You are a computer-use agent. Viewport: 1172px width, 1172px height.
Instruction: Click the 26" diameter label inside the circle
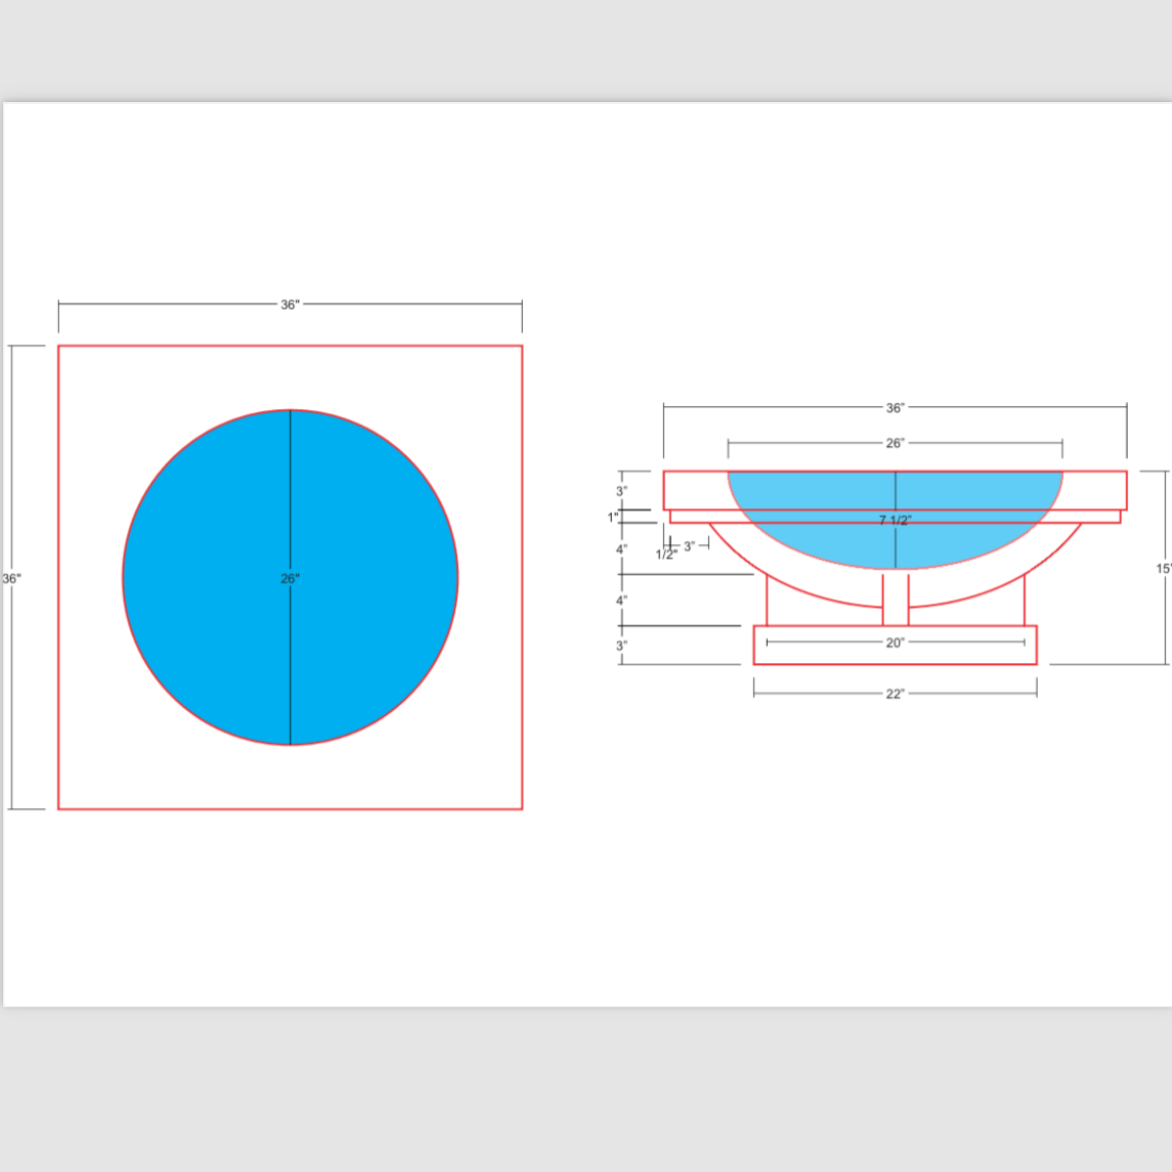290,579
